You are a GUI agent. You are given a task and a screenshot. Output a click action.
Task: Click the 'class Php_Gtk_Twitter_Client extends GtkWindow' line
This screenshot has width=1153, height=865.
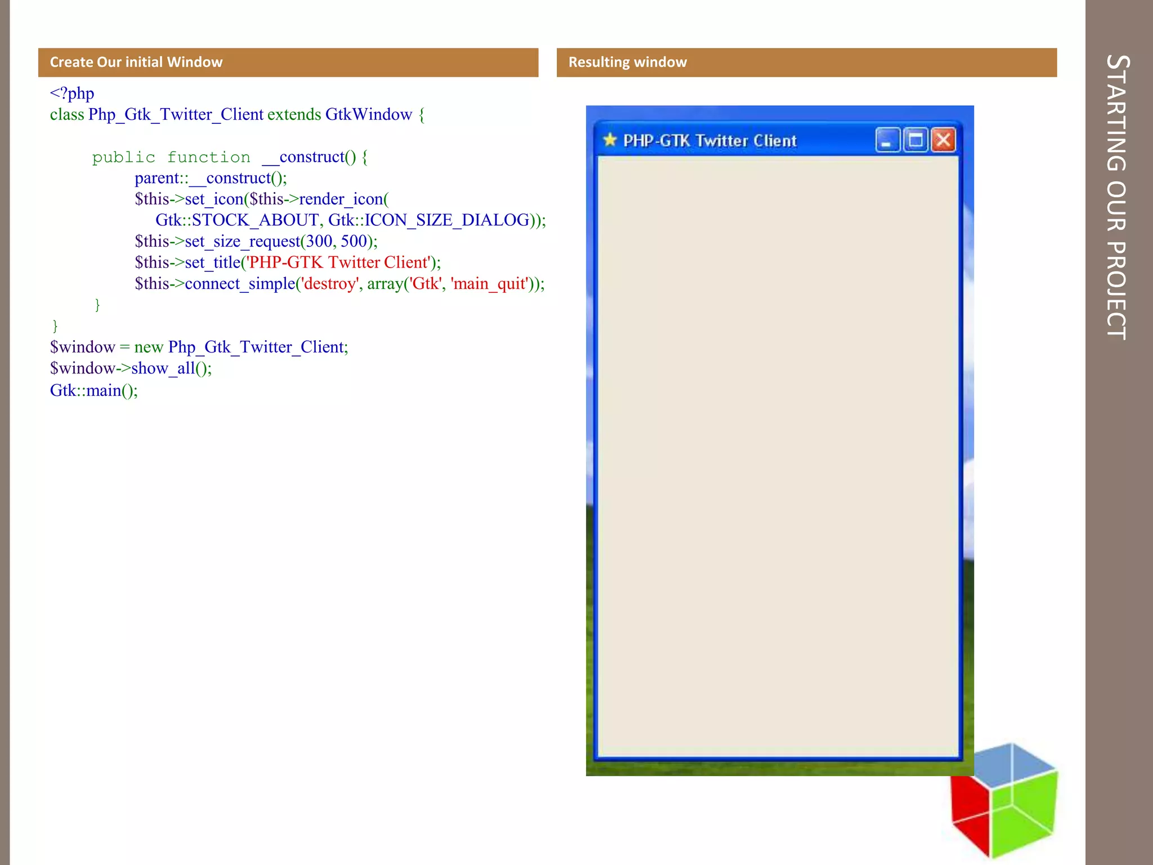237,115
